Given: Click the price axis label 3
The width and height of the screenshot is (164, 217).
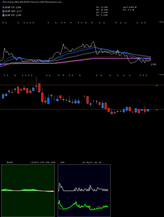Looking at the screenshot, I should 157,86.
